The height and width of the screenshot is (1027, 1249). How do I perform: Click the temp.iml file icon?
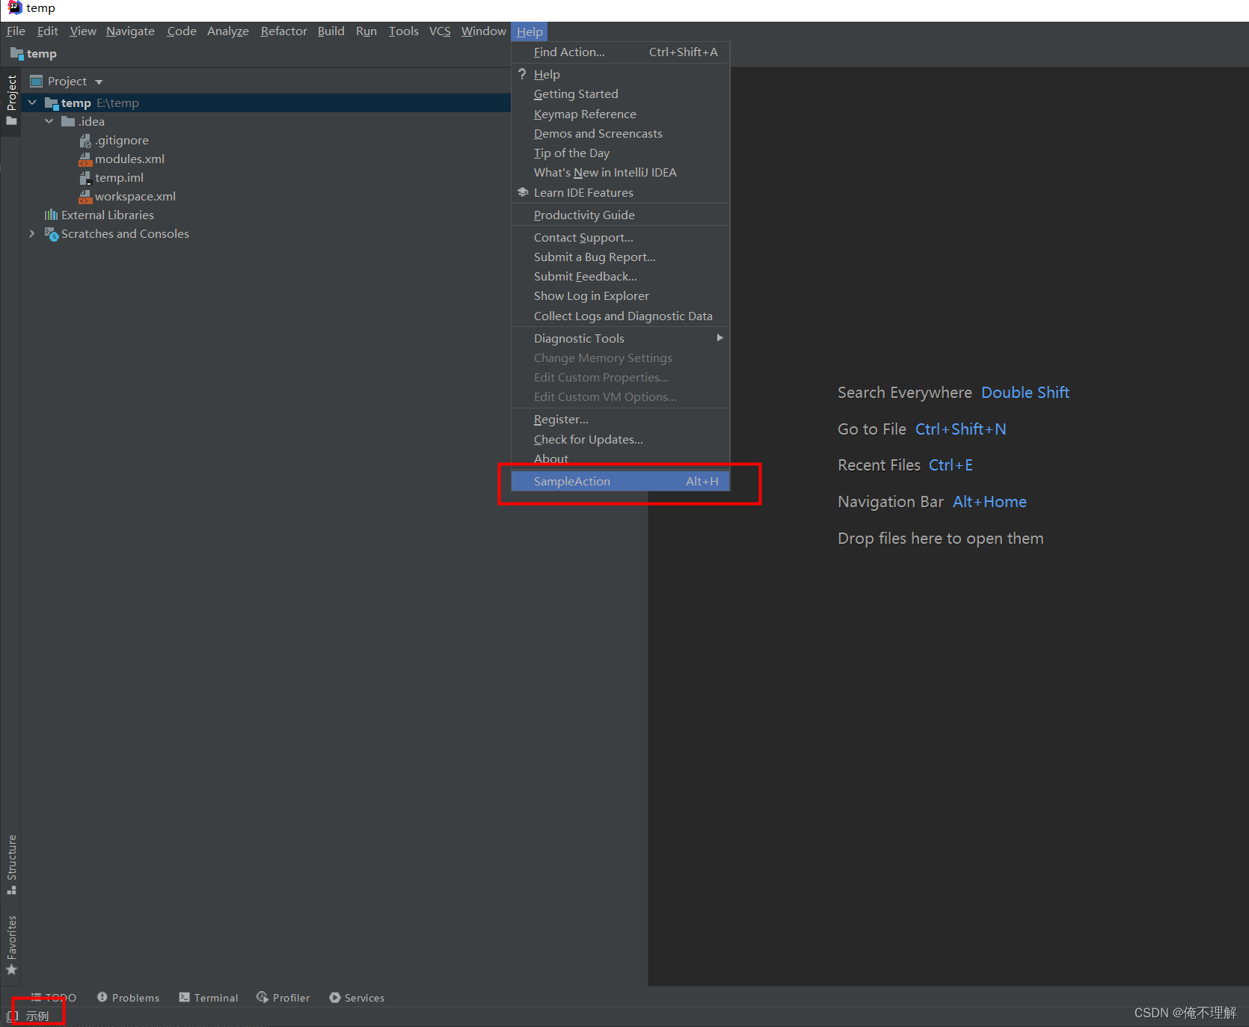(x=85, y=178)
